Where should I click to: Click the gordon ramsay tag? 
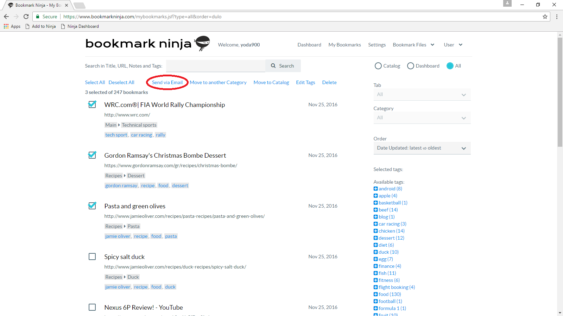[x=121, y=185]
